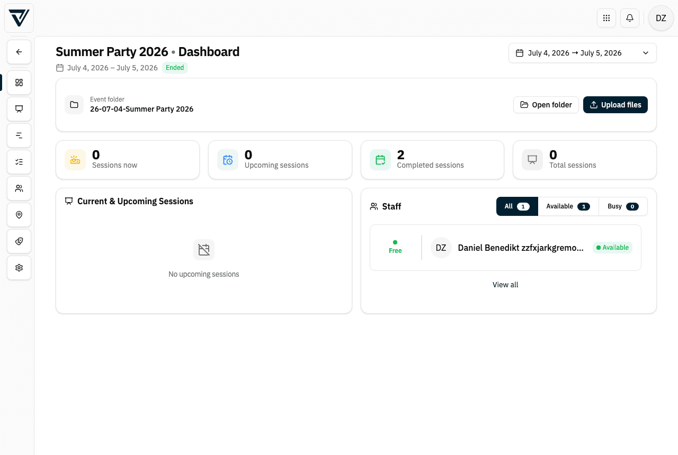The image size is (678, 455).
Task: Open the location pin icon in sidebar
Action: click(19, 215)
